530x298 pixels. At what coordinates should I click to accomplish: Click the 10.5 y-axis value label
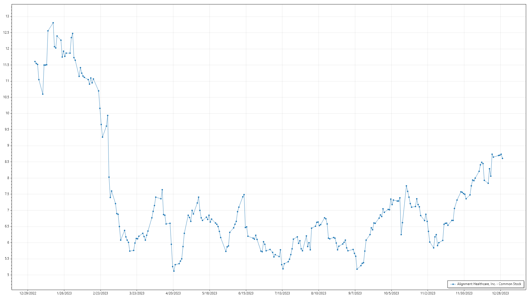coord(6,97)
